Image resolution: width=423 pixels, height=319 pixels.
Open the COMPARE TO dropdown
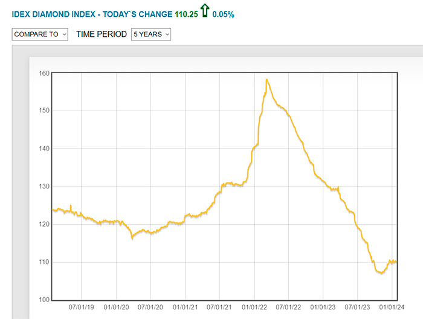click(40, 34)
